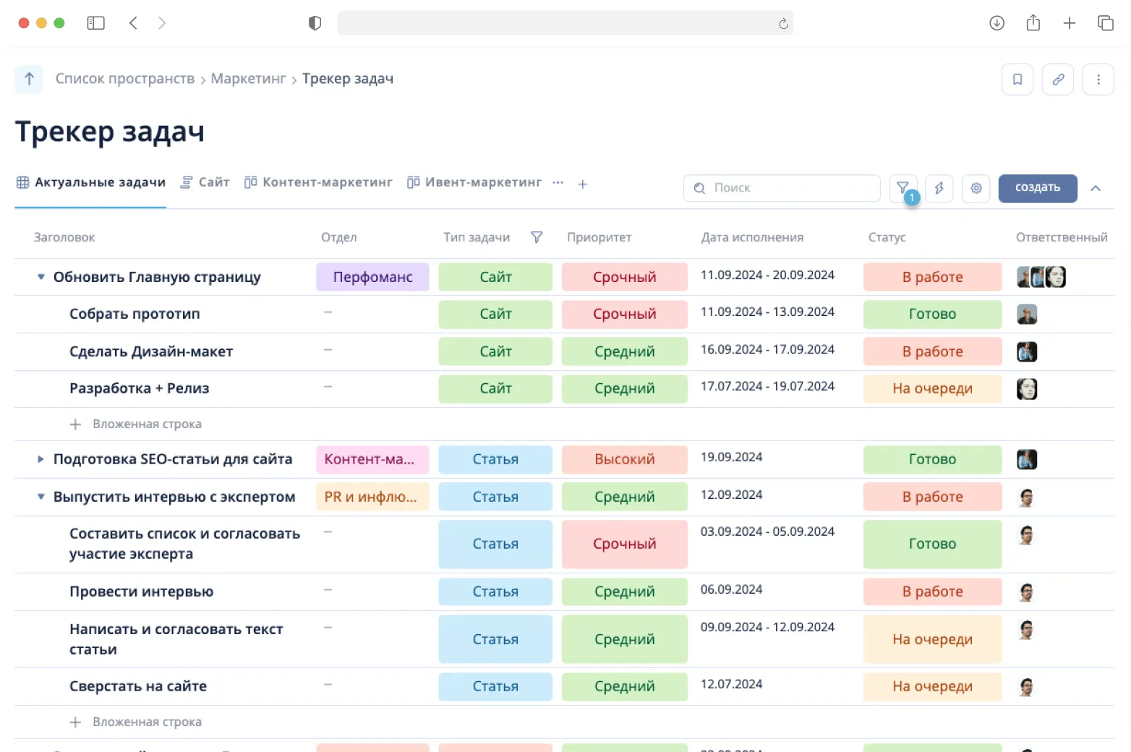Viewport: 1131px width, 752px height.
Task: Click the up arrow navigation icon
Action: 29,79
